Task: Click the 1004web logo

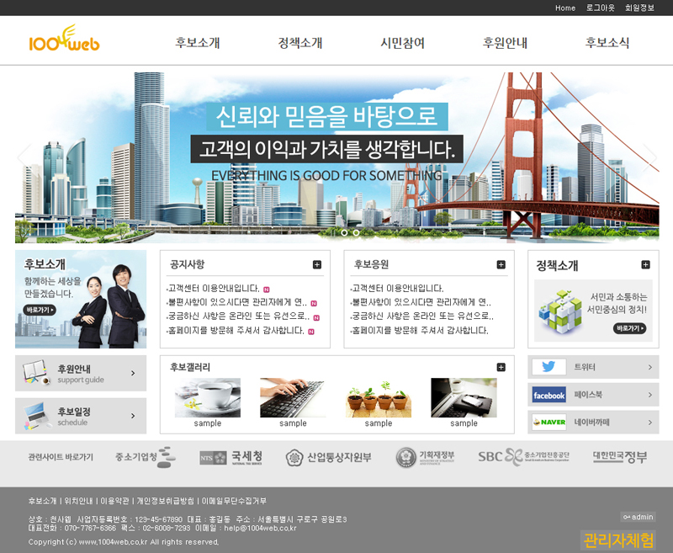Action: 64,40
